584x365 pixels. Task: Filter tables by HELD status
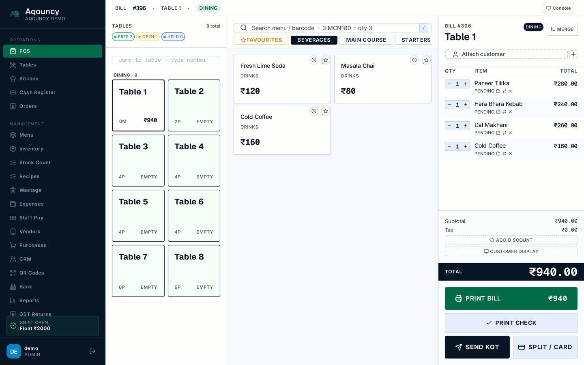(x=173, y=37)
